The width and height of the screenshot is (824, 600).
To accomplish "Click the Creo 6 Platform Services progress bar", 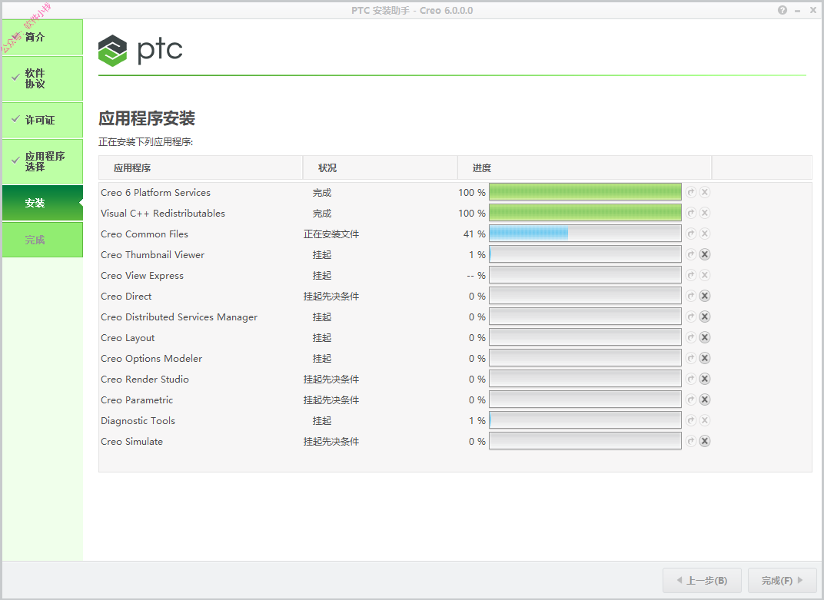I will (585, 192).
